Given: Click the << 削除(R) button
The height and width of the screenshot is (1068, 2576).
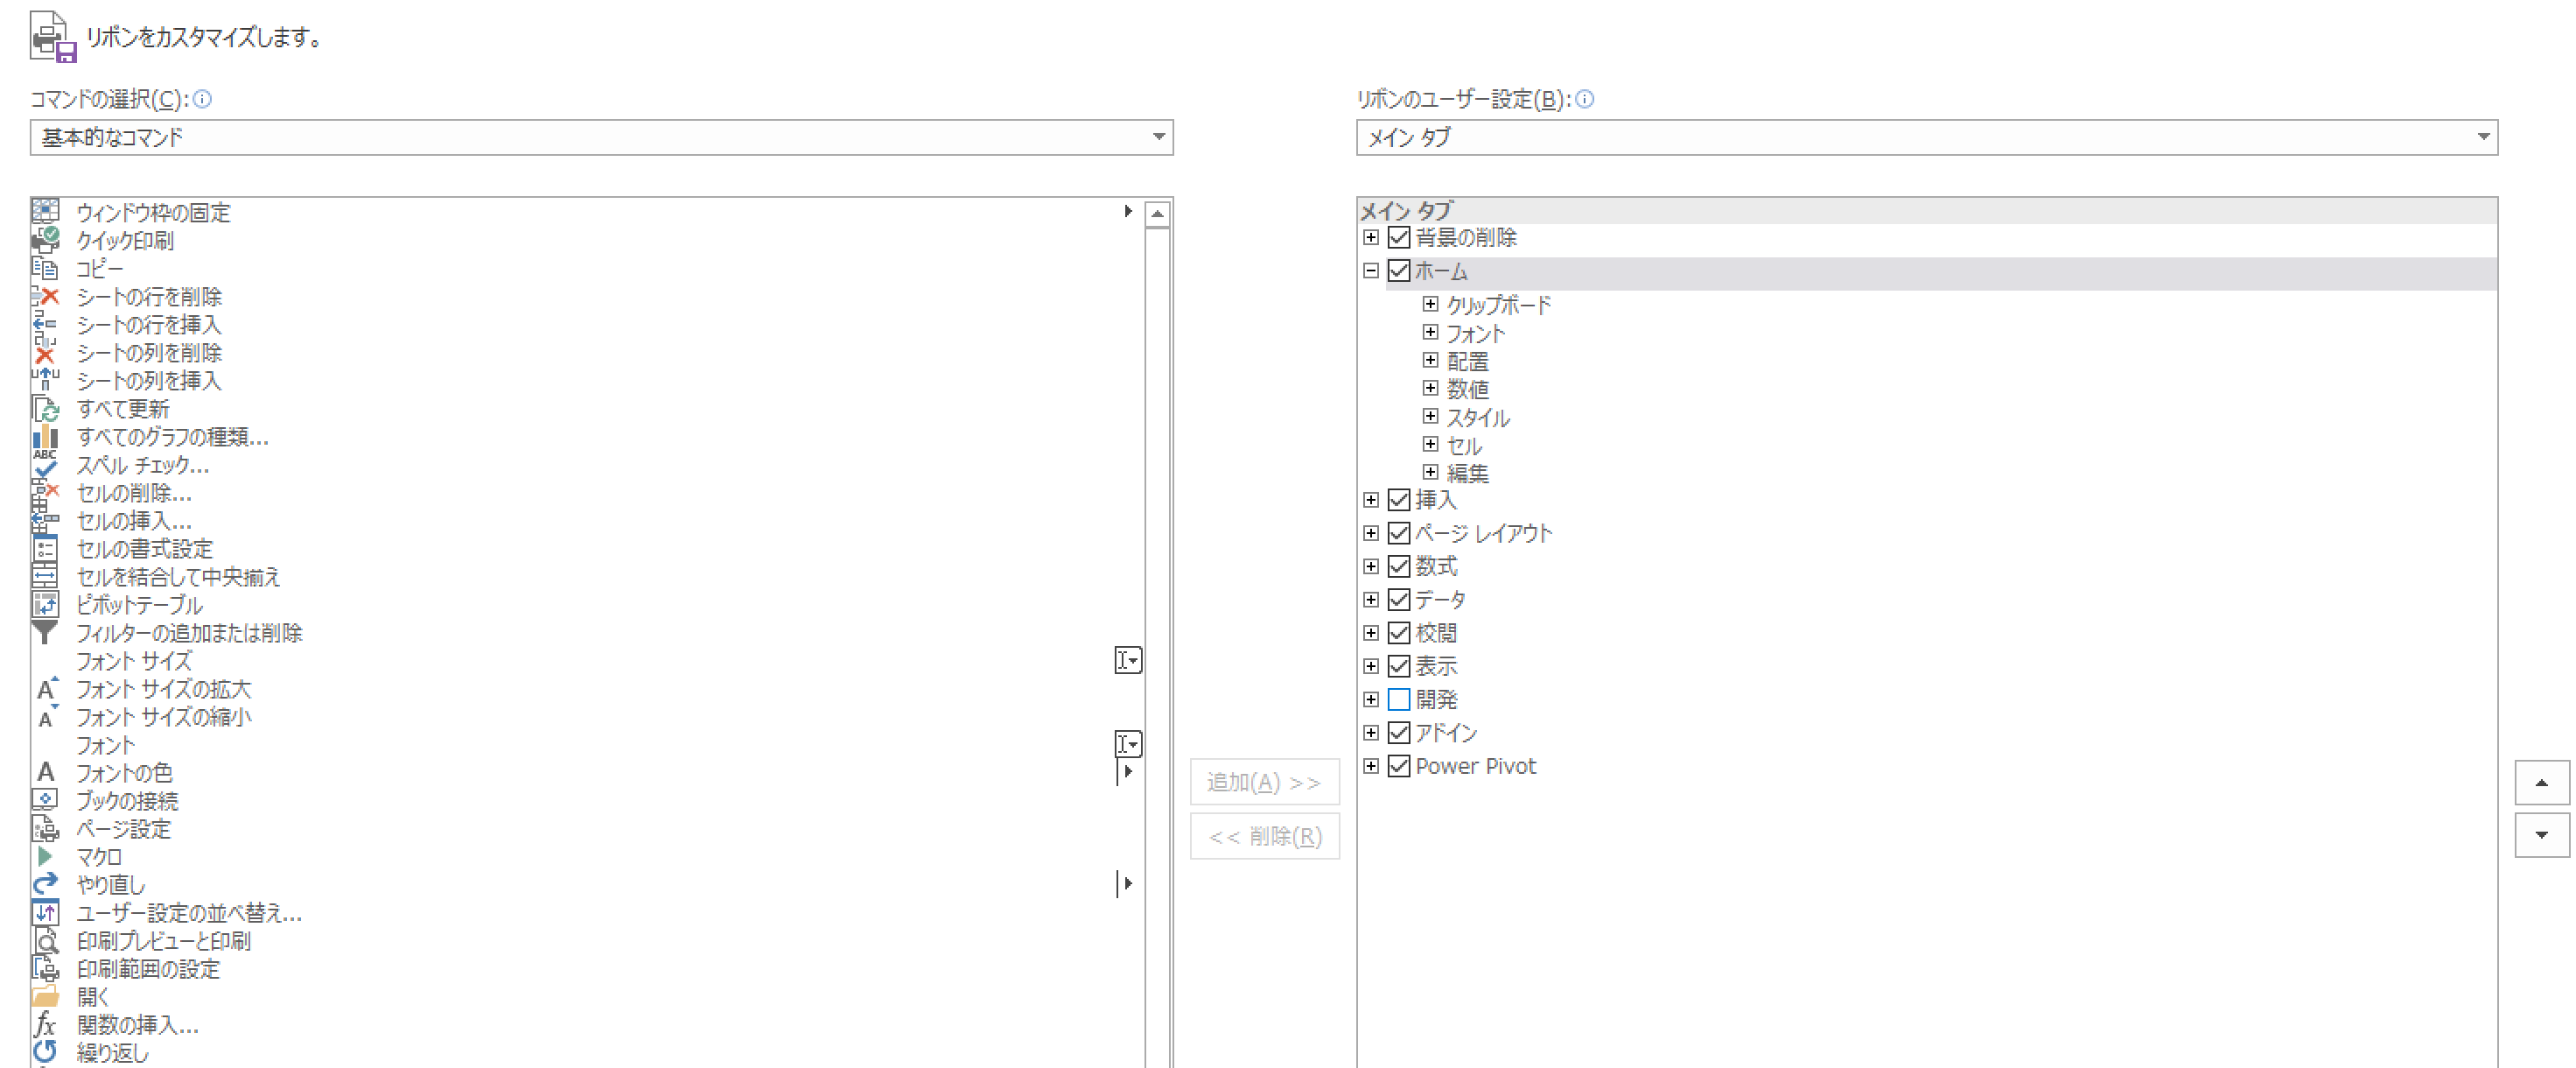Looking at the screenshot, I should 1264,836.
